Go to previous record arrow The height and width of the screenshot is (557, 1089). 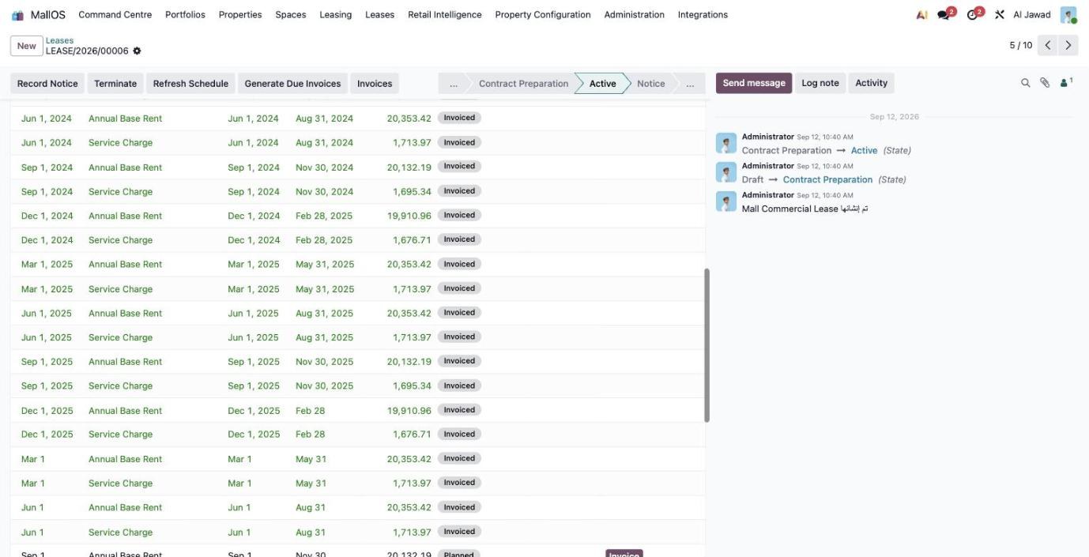tap(1048, 45)
